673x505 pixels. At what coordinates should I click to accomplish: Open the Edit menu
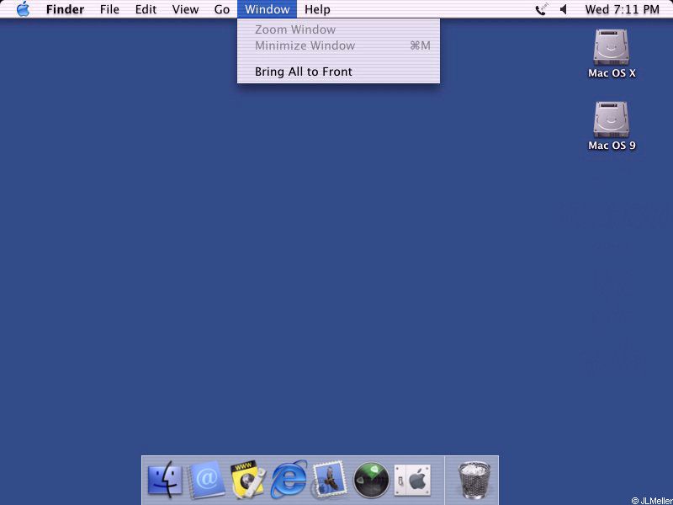coord(146,9)
